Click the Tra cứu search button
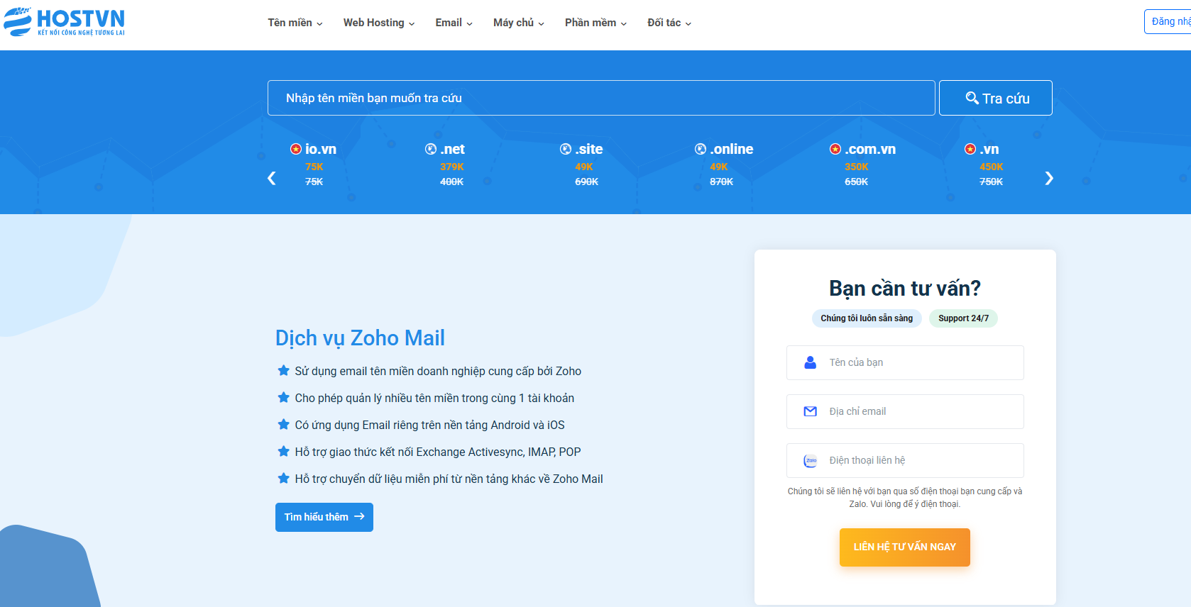Screen dimensions: 1191x607 [x=996, y=98]
